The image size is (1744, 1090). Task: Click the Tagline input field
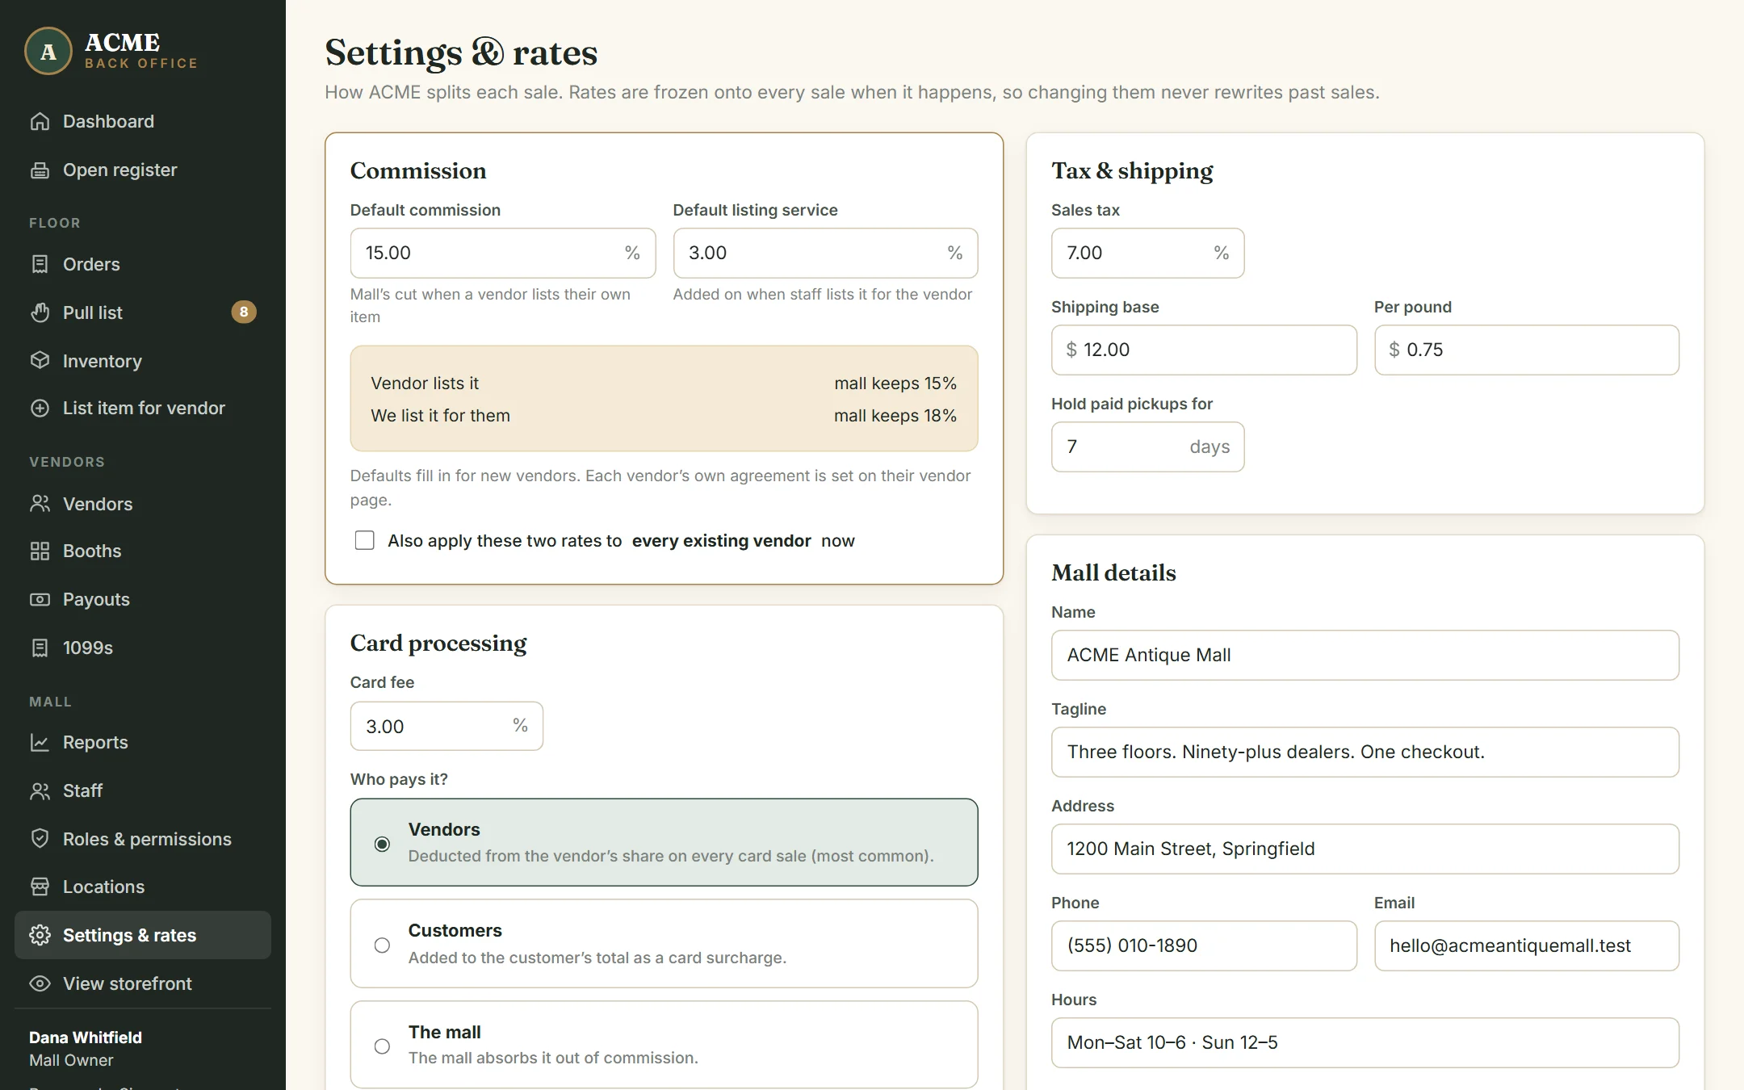coord(1365,752)
